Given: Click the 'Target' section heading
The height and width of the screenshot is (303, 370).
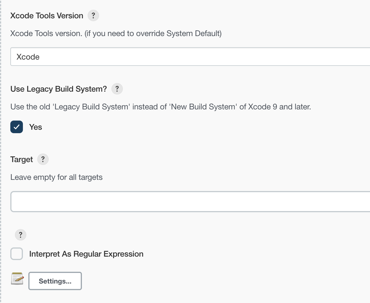Looking at the screenshot, I should point(21,160).
